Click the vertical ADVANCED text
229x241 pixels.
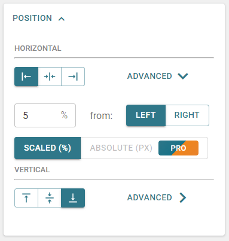pyautogui.click(x=149, y=197)
